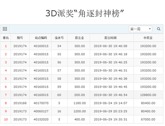165x126 pixels.
Task: Click station code 40152020
Action: (41, 119)
